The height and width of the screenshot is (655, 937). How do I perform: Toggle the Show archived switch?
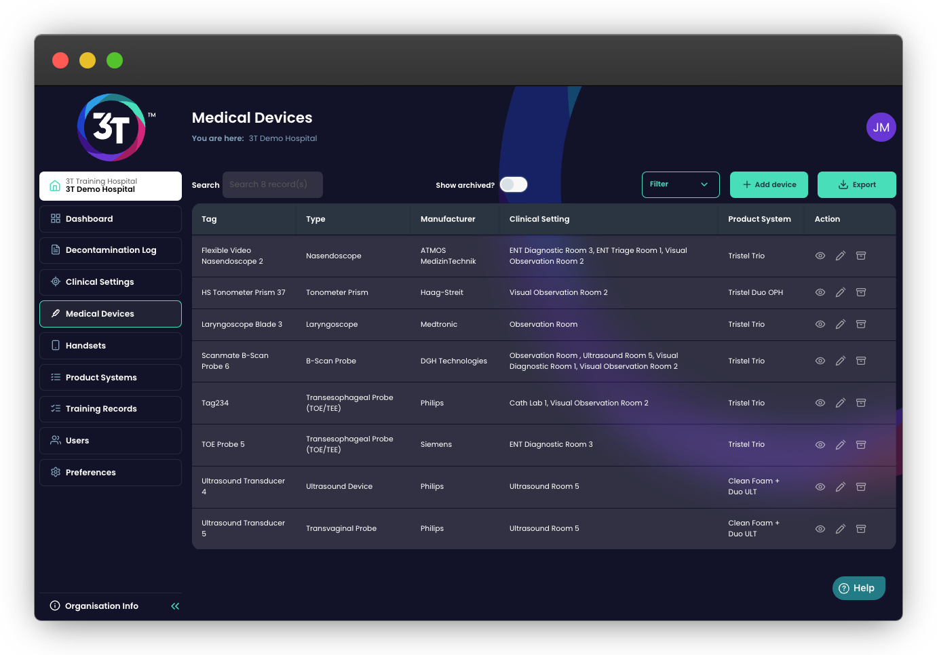(514, 184)
